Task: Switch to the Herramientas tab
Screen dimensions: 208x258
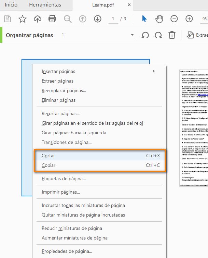Action: 45,5
